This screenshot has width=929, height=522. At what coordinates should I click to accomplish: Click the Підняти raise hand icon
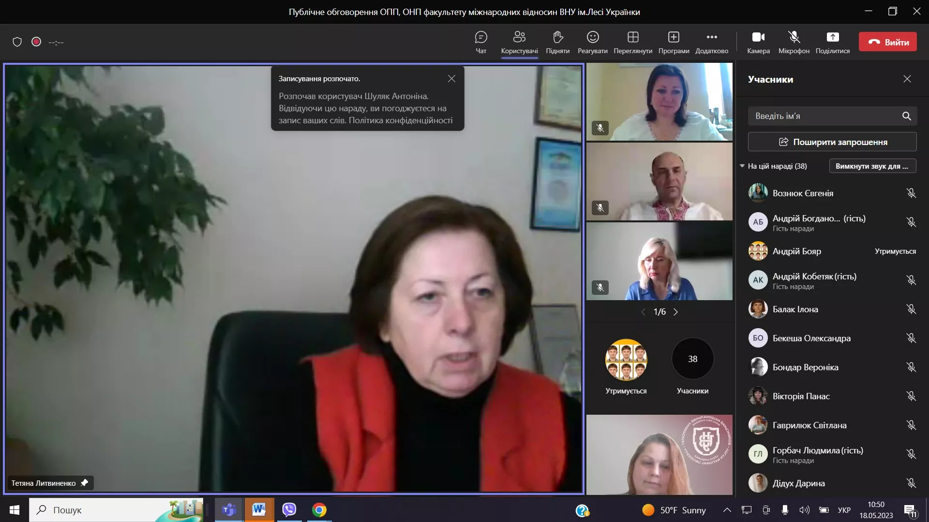click(557, 37)
